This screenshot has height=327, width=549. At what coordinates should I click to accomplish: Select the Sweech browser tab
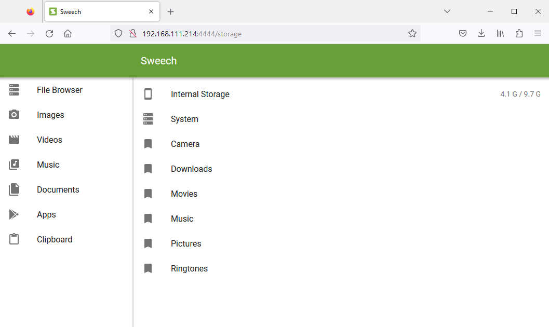click(x=102, y=11)
